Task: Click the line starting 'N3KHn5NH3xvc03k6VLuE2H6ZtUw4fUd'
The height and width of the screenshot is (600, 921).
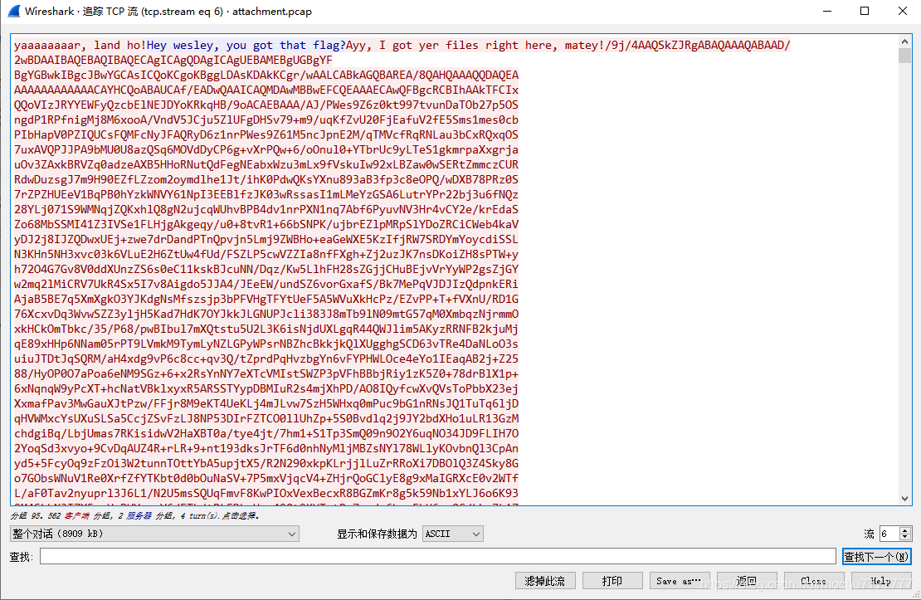Action: click(x=266, y=255)
